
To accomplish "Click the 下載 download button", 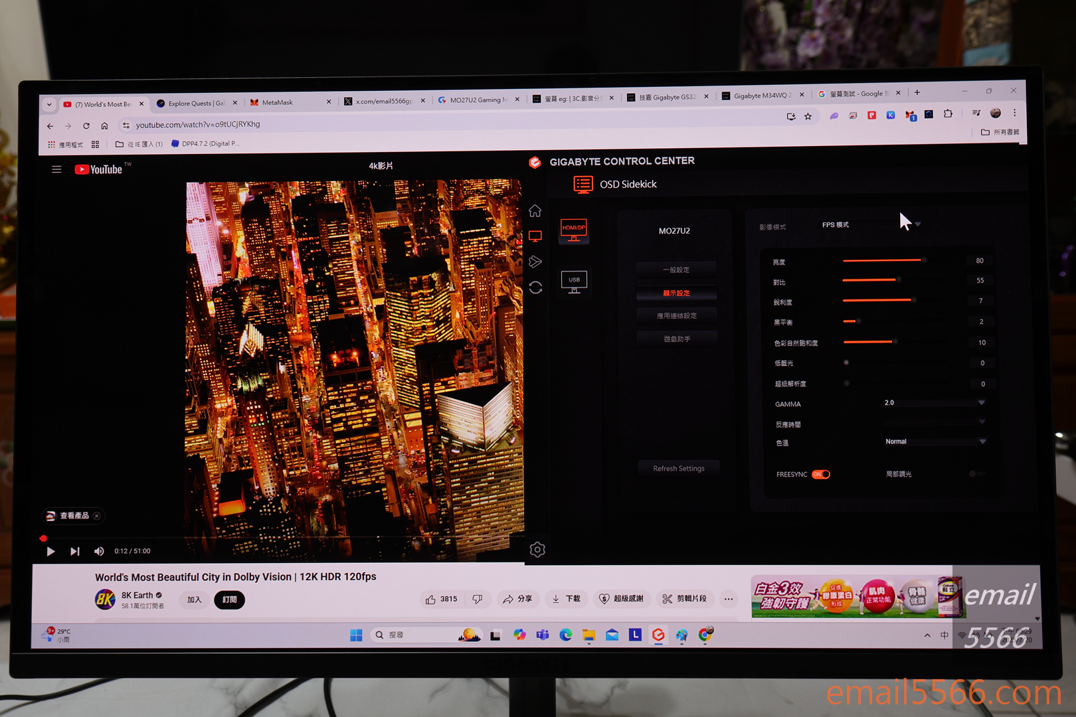I will click(x=566, y=599).
